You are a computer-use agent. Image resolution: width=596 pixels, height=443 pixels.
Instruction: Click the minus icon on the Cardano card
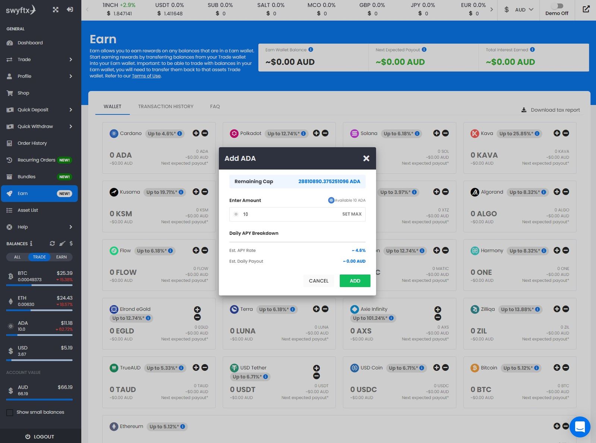click(205, 133)
